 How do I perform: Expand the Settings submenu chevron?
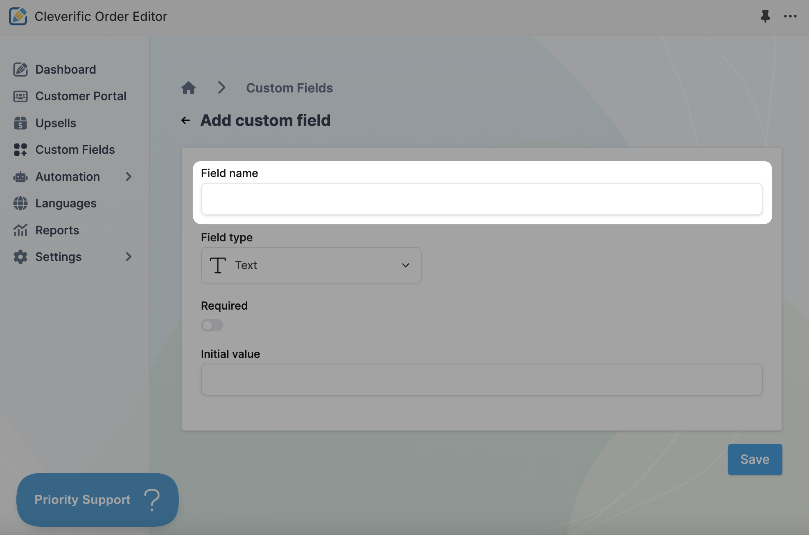tap(129, 257)
